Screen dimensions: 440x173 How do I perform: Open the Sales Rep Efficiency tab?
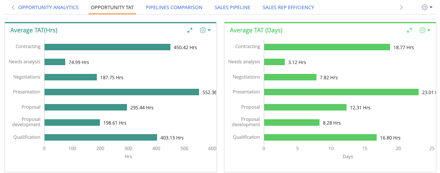tap(288, 7)
